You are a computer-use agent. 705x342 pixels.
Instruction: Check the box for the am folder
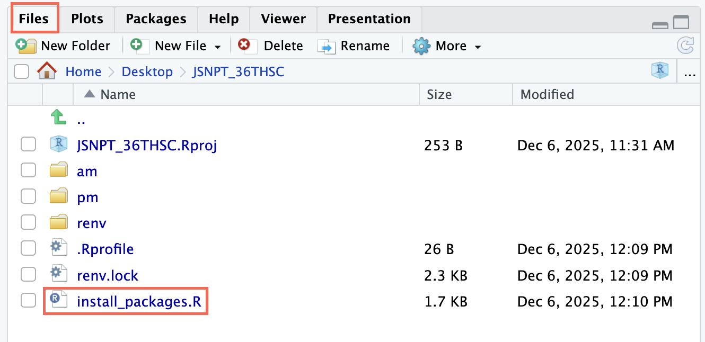(x=28, y=170)
